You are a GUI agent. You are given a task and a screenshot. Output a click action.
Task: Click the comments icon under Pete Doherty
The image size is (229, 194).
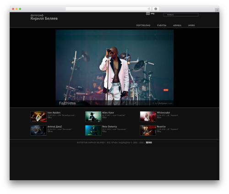103,131
